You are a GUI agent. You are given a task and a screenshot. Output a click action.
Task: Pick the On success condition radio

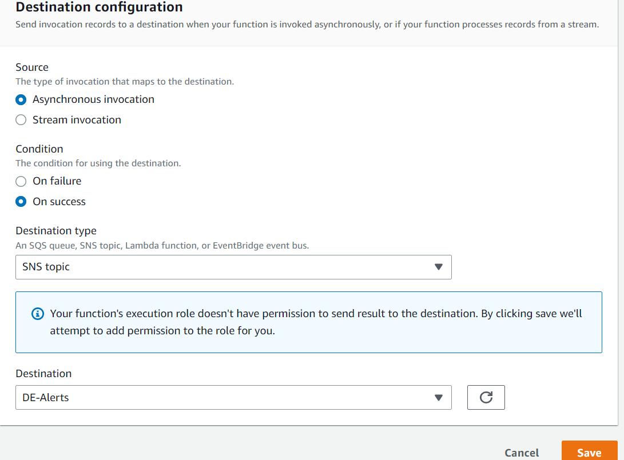(x=21, y=202)
